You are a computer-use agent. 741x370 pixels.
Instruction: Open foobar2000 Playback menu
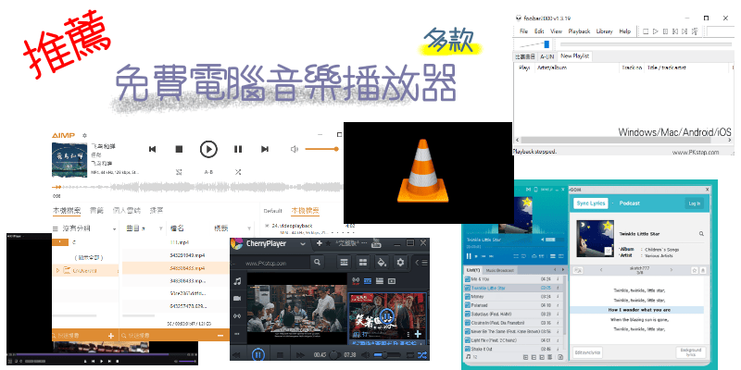click(x=579, y=31)
